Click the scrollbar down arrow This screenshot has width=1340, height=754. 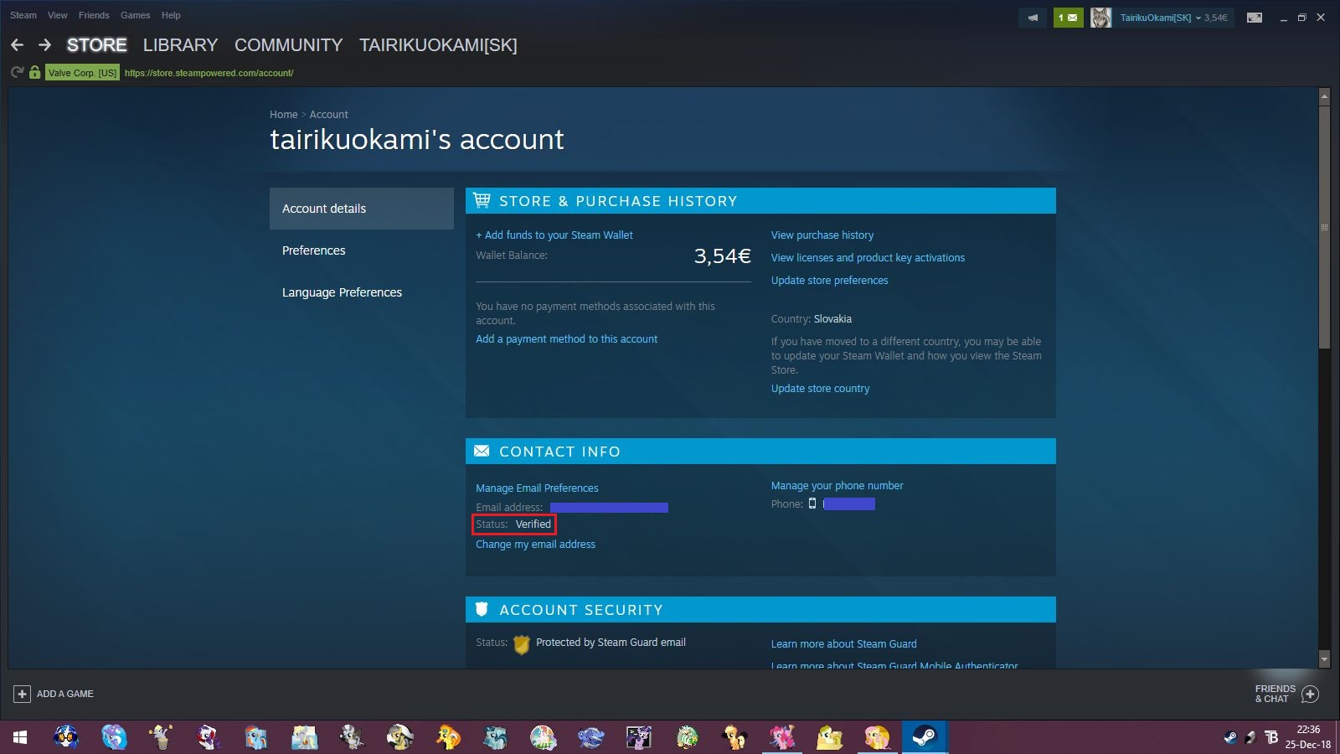[1324, 660]
